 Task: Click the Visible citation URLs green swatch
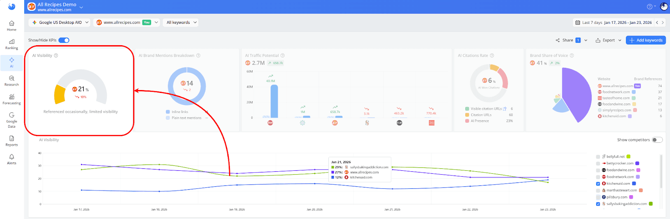click(467, 109)
